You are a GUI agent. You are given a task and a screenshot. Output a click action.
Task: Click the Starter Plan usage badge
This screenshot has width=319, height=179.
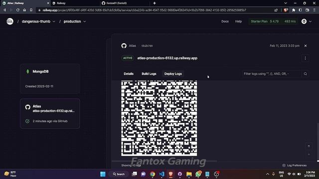click(x=273, y=21)
